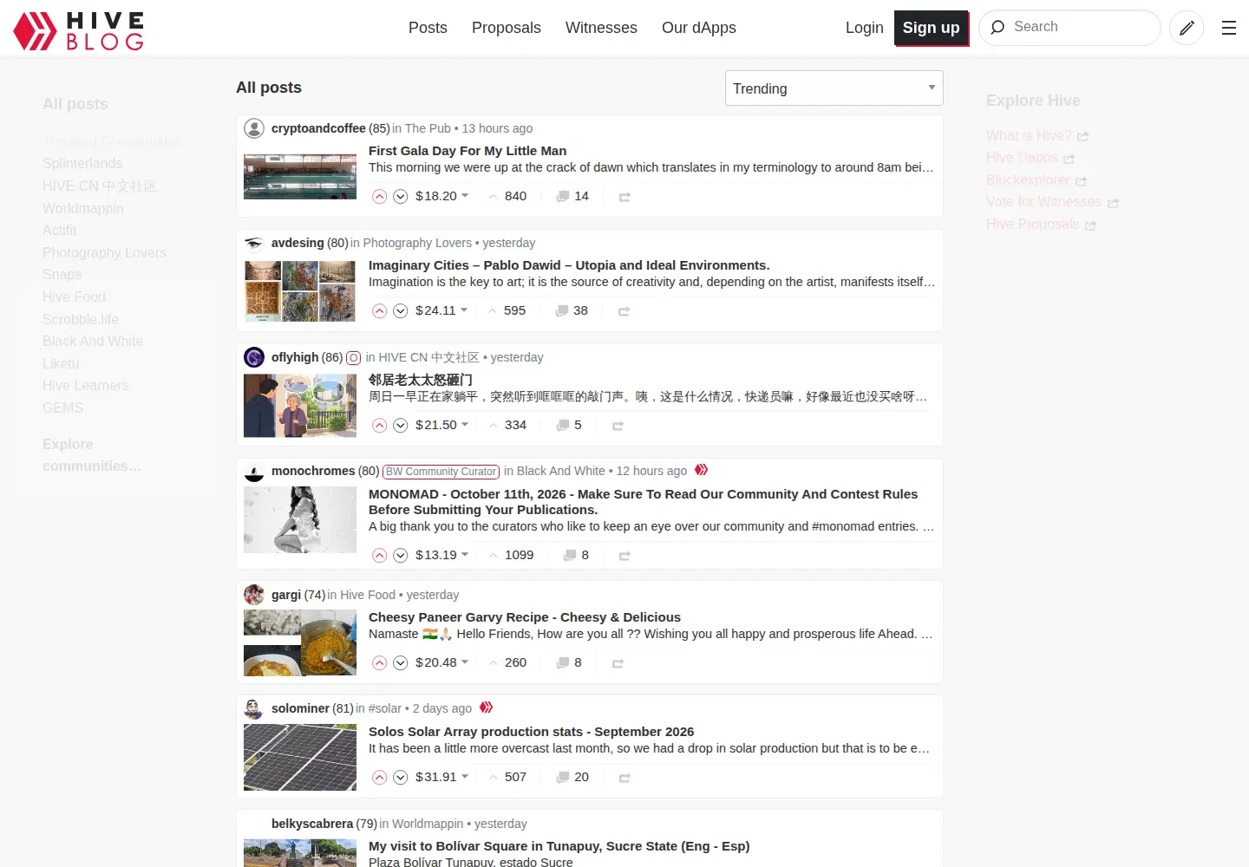Go to the Posts nav item
The width and height of the screenshot is (1249, 867).
[428, 28]
